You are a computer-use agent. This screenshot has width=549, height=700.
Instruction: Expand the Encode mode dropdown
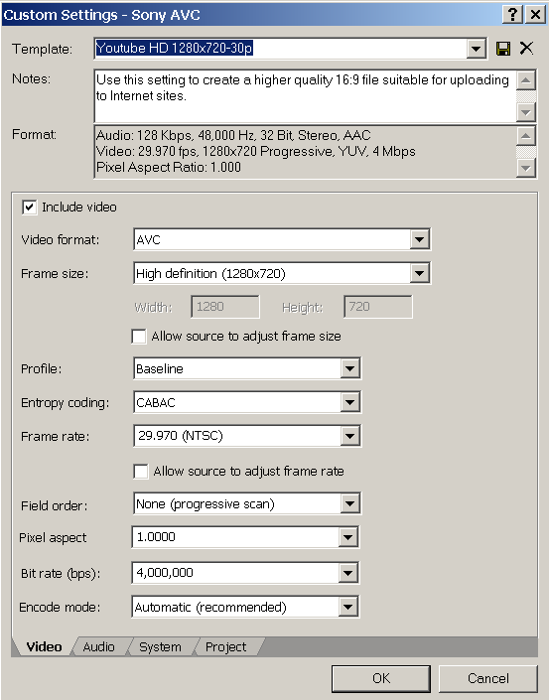click(x=348, y=607)
